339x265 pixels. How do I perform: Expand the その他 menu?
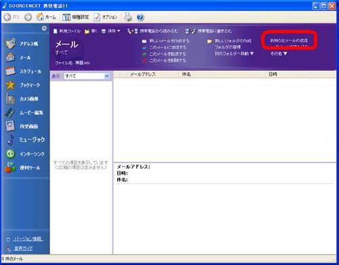point(279,54)
